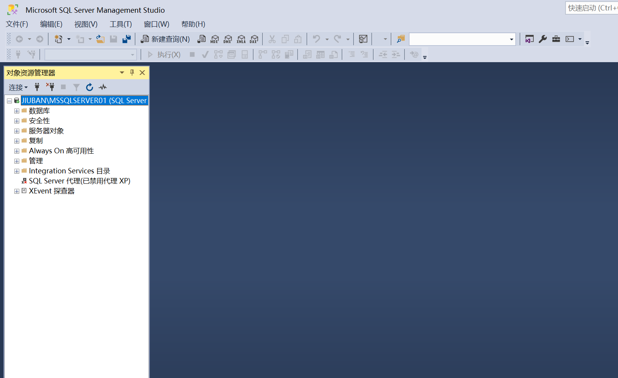This screenshot has width=618, height=378.
Task: Open the toolbox icon
Action: point(556,39)
